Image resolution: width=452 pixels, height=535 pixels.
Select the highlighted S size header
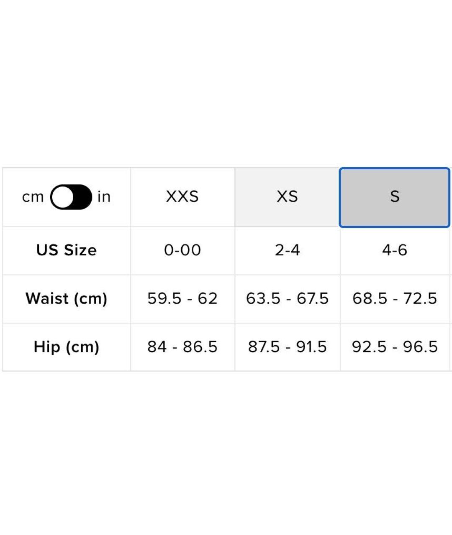(x=394, y=197)
